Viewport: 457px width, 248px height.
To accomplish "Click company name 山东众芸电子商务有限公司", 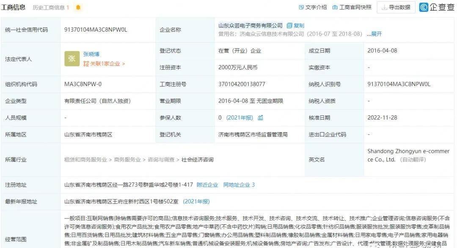I will point(251,26).
